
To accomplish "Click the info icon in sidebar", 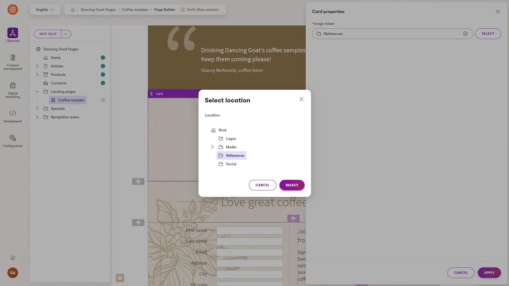I will point(13,258).
